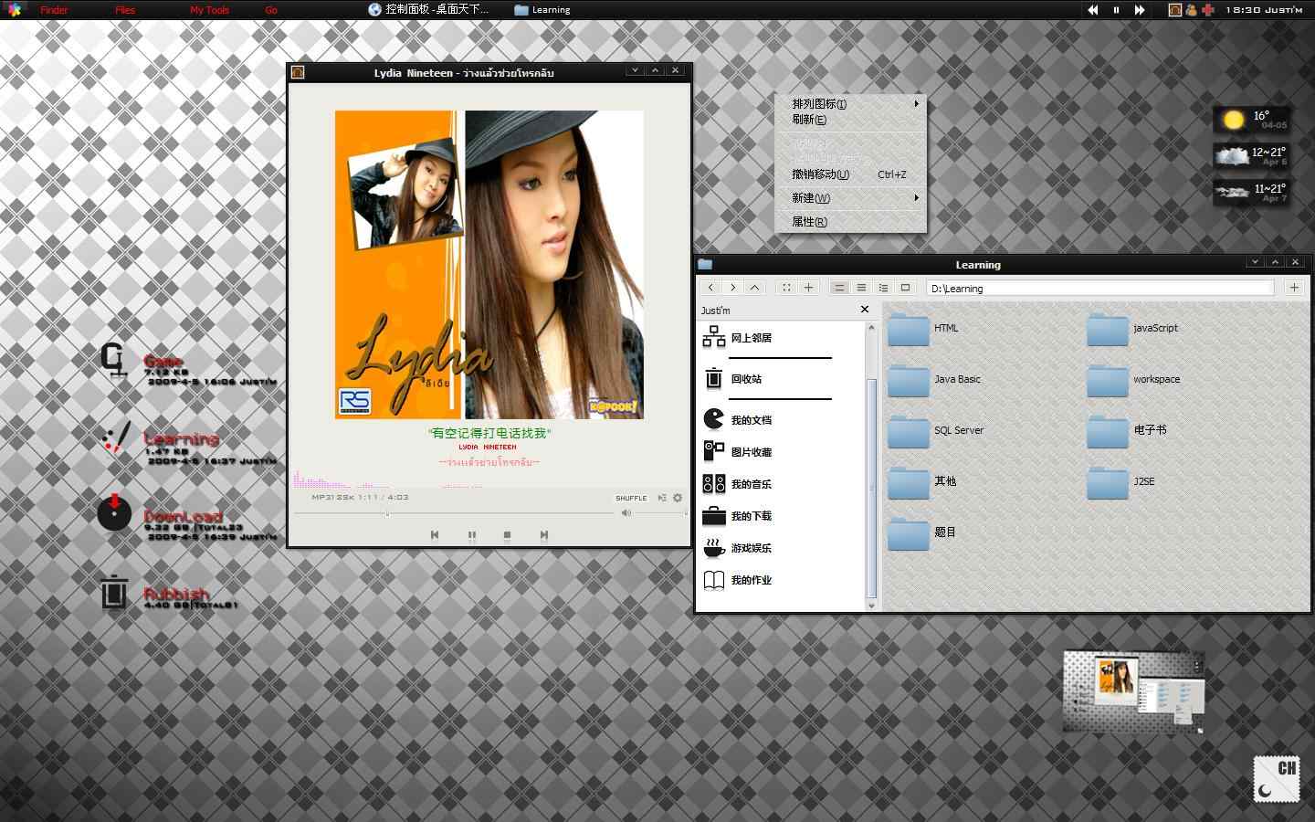Screen dimensions: 1315x822
Task: Open the Finder menu in top bar
Action: (x=54, y=10)
